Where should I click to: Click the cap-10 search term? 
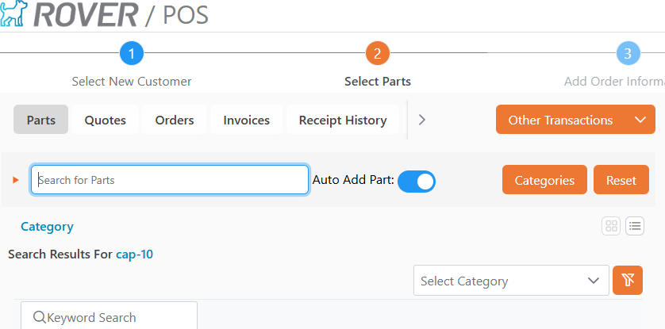click(x=134, y=254)
